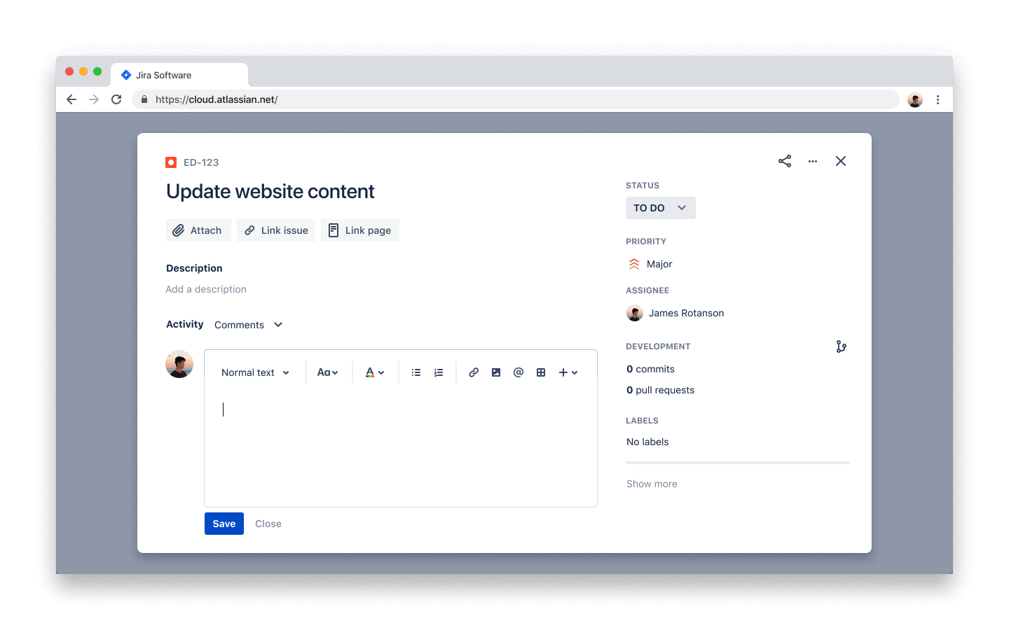Open the insert-more plus menu

click(x=568, y=372)
